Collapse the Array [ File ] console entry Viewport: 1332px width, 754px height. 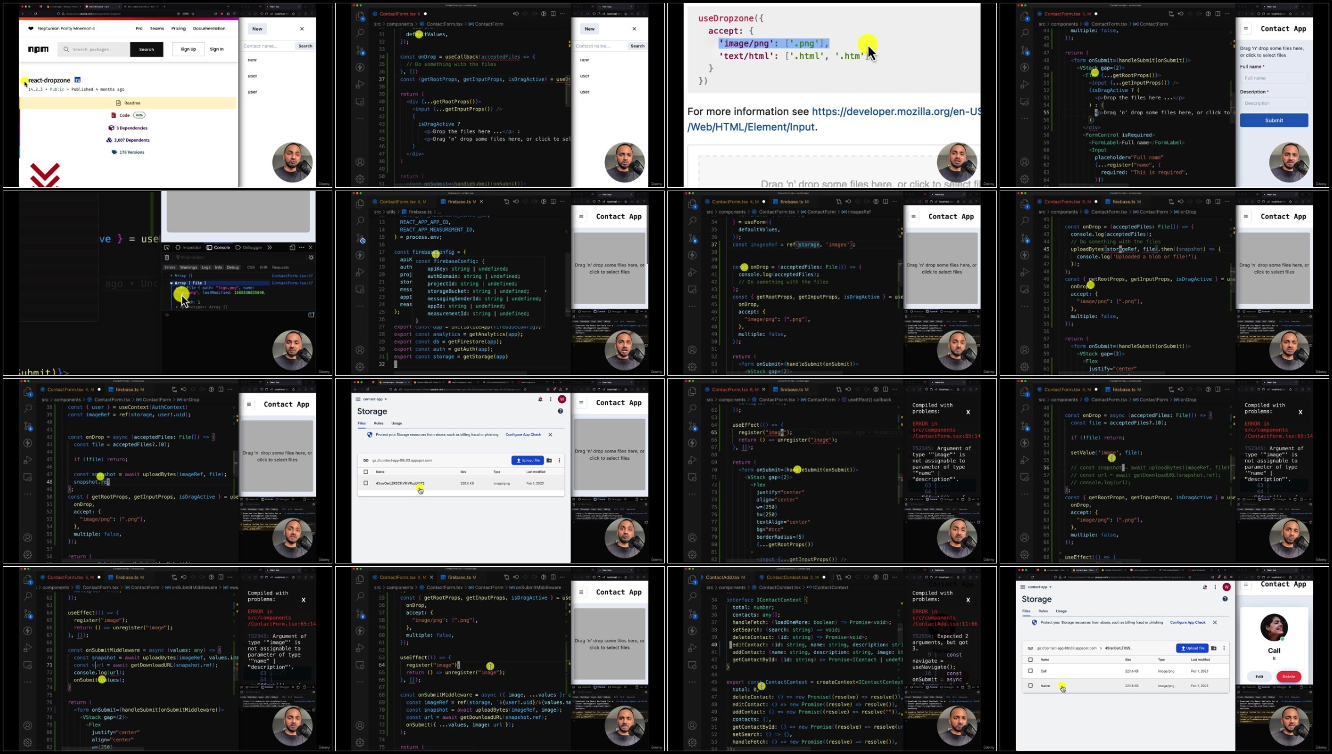coord(171,283)
